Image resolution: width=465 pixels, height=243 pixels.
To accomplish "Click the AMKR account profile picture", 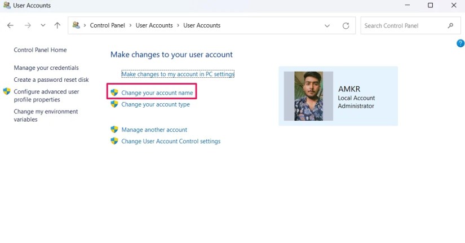I will coord(308,96).
